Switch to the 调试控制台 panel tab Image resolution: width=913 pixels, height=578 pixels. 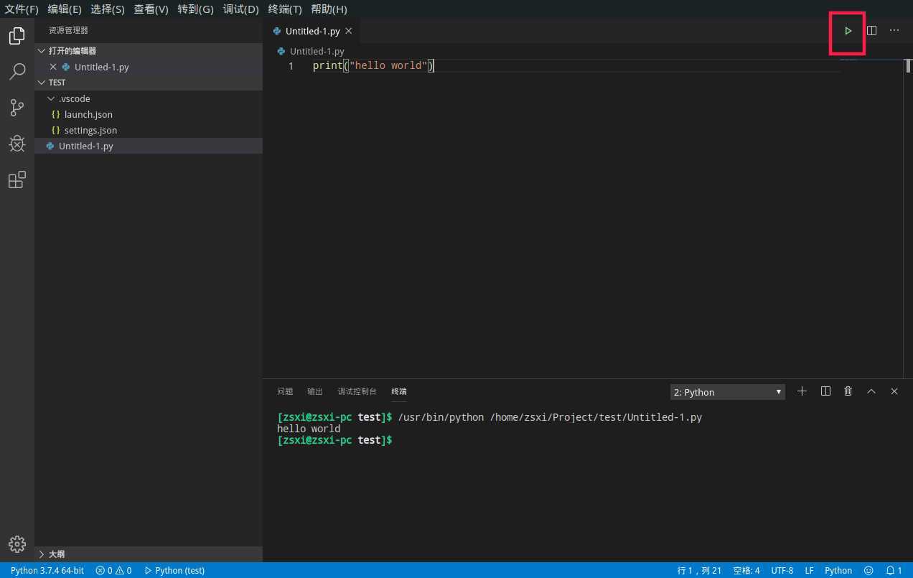point(357,391)
